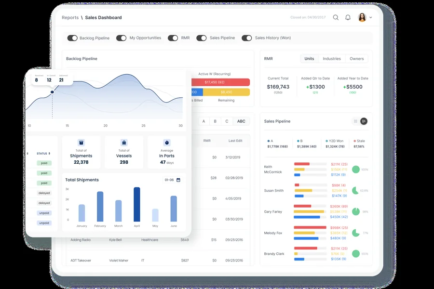Select the unpaid status badge
Screen dimensions: 434x289
[x=44, y=213]
